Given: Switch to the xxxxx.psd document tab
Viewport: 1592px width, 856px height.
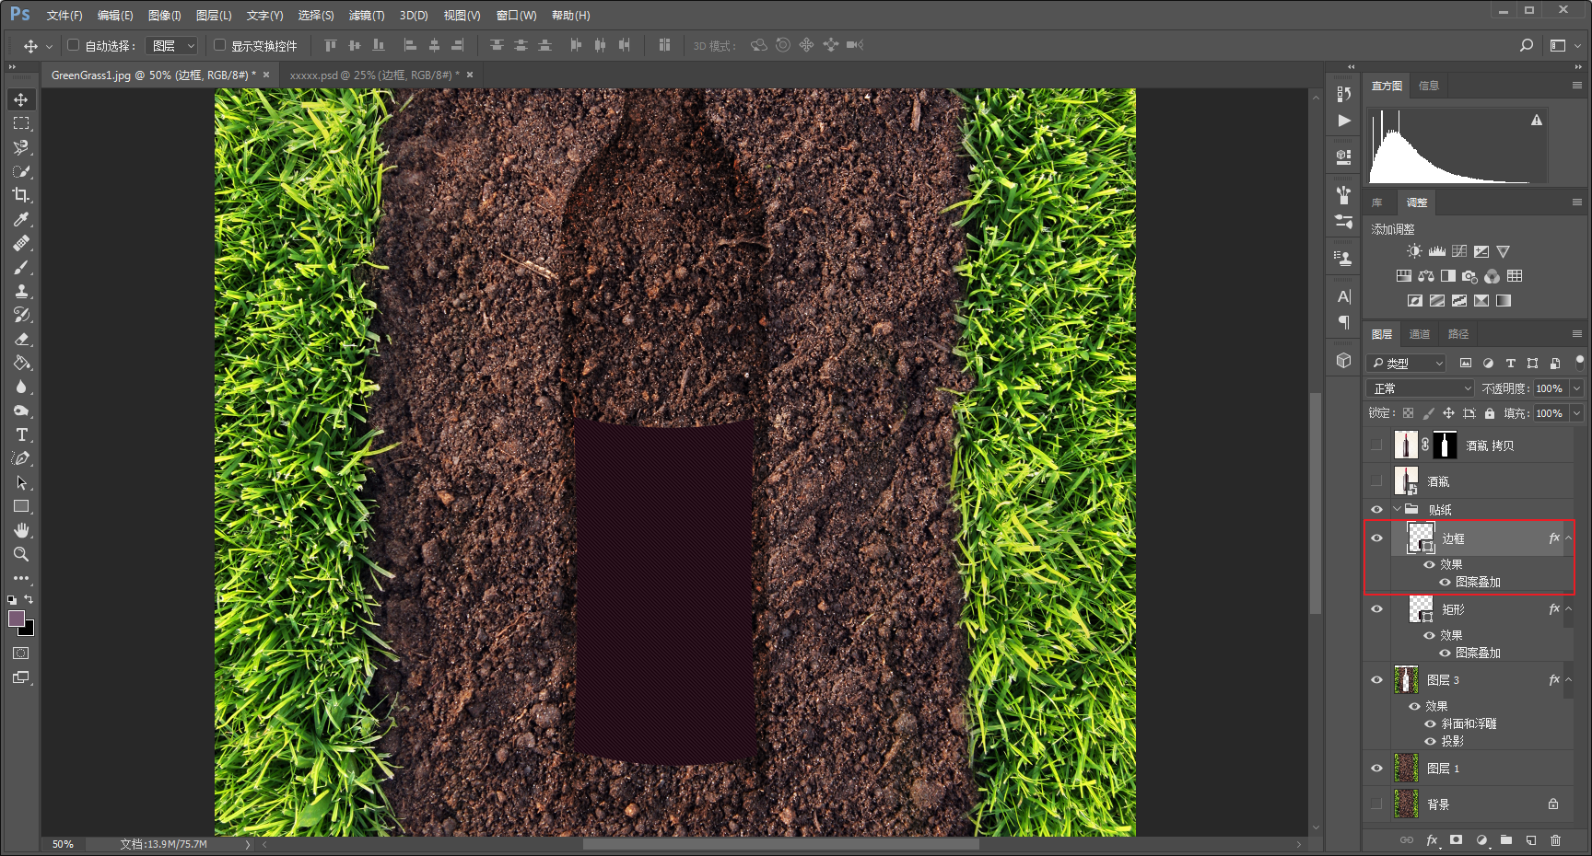Looking at the screenshot, I should pos(375,75).
